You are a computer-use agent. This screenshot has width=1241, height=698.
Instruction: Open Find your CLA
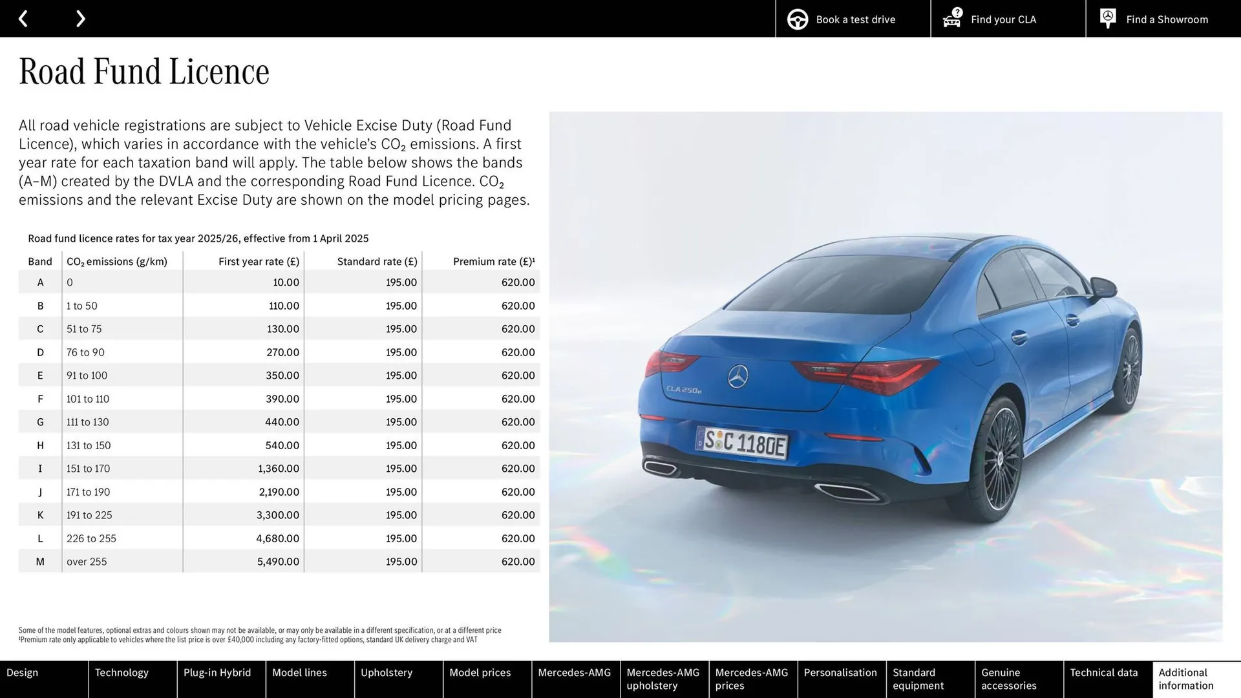click(1002, 19)
